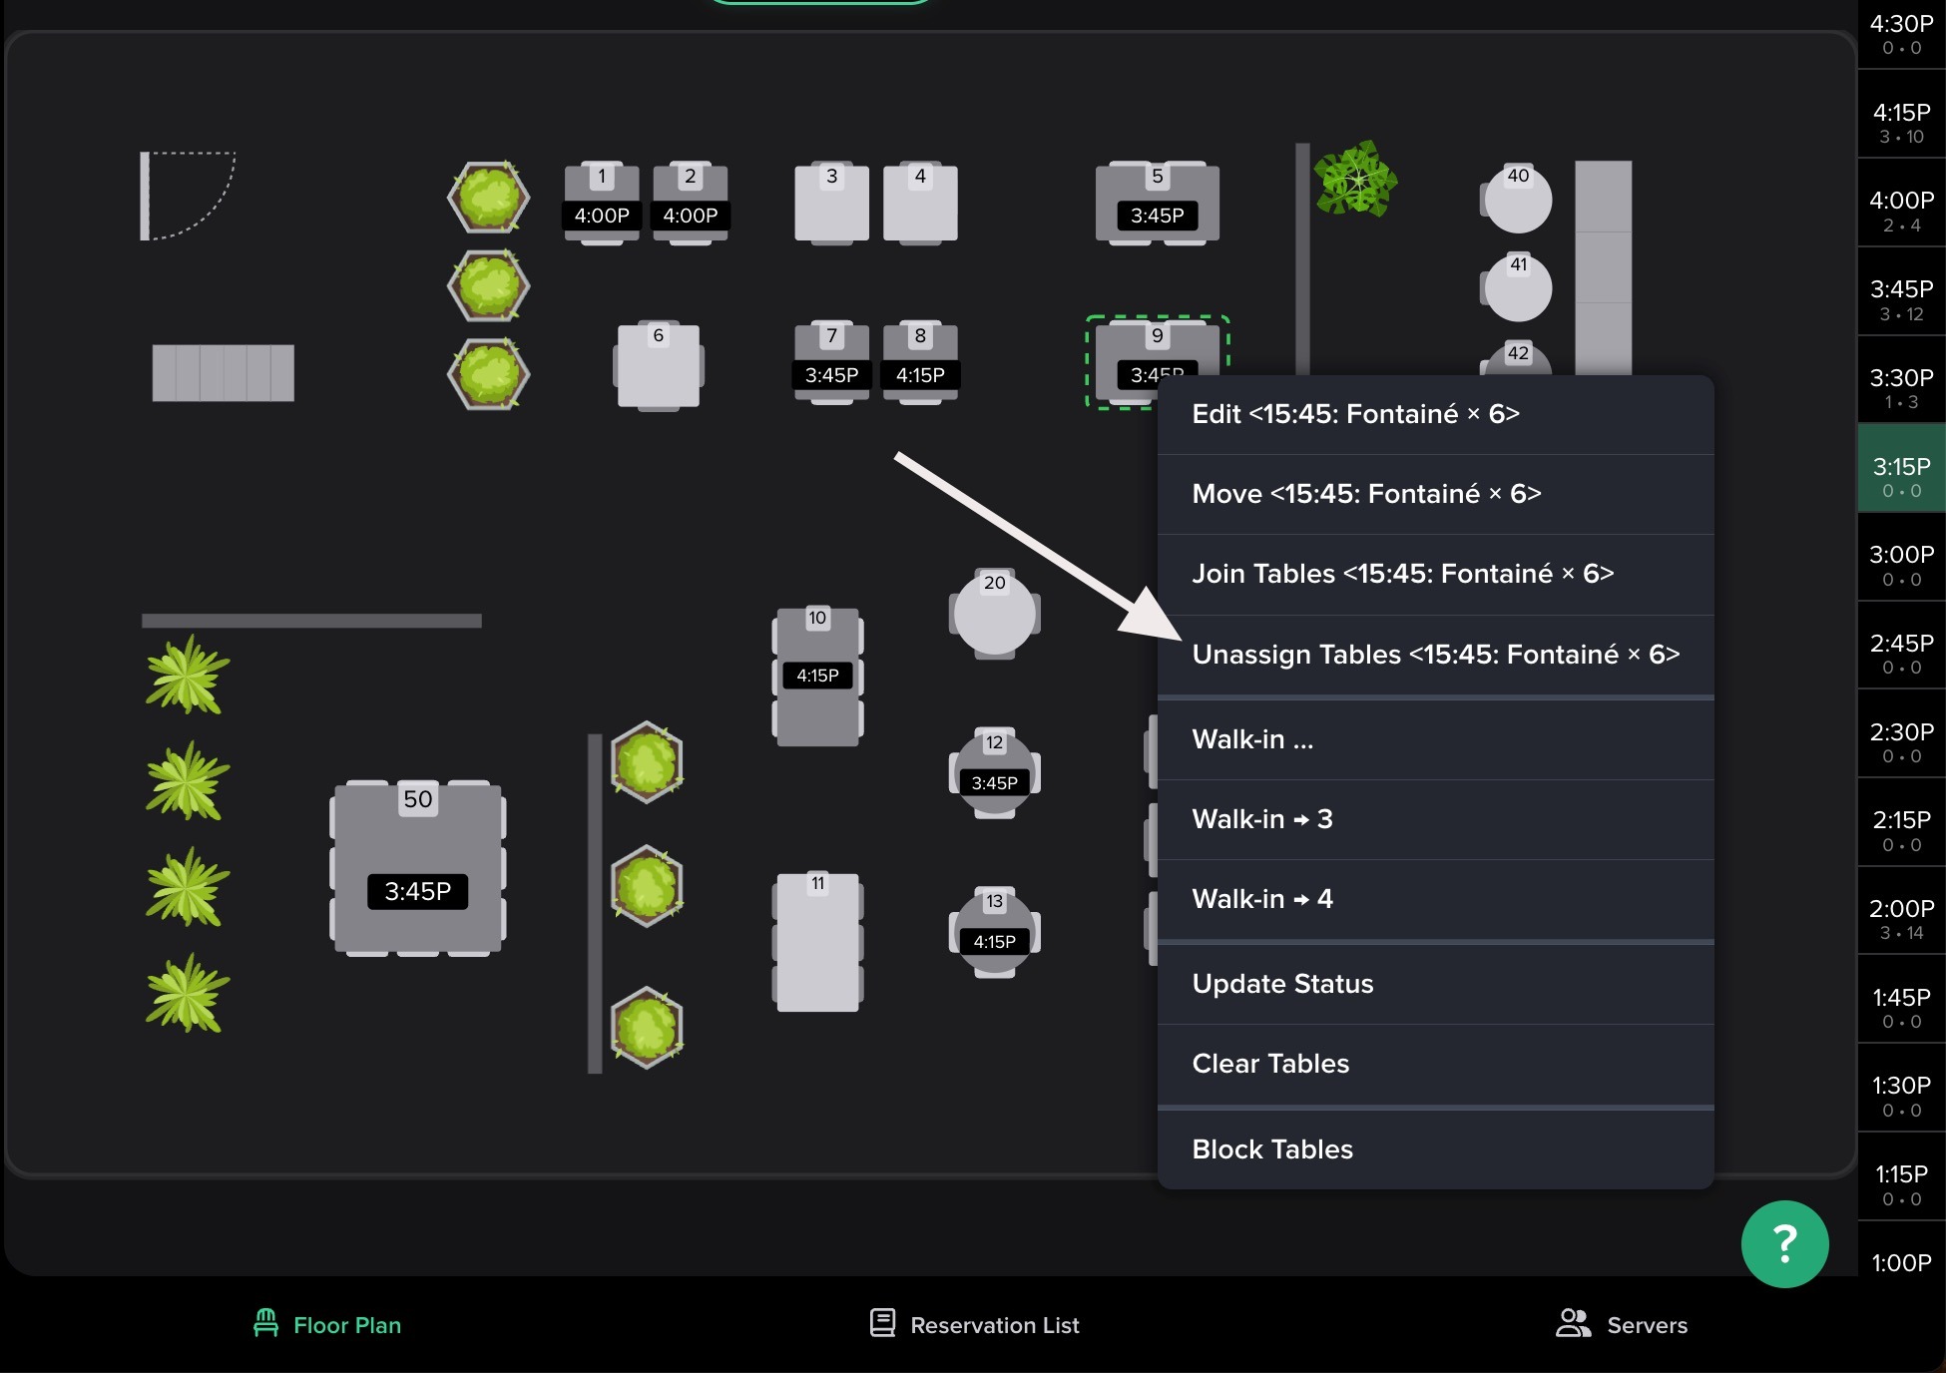Jump to the 2:00P timeline slot
Viewport: 1946px width, 1373px height.
(x=1901, y=919)
